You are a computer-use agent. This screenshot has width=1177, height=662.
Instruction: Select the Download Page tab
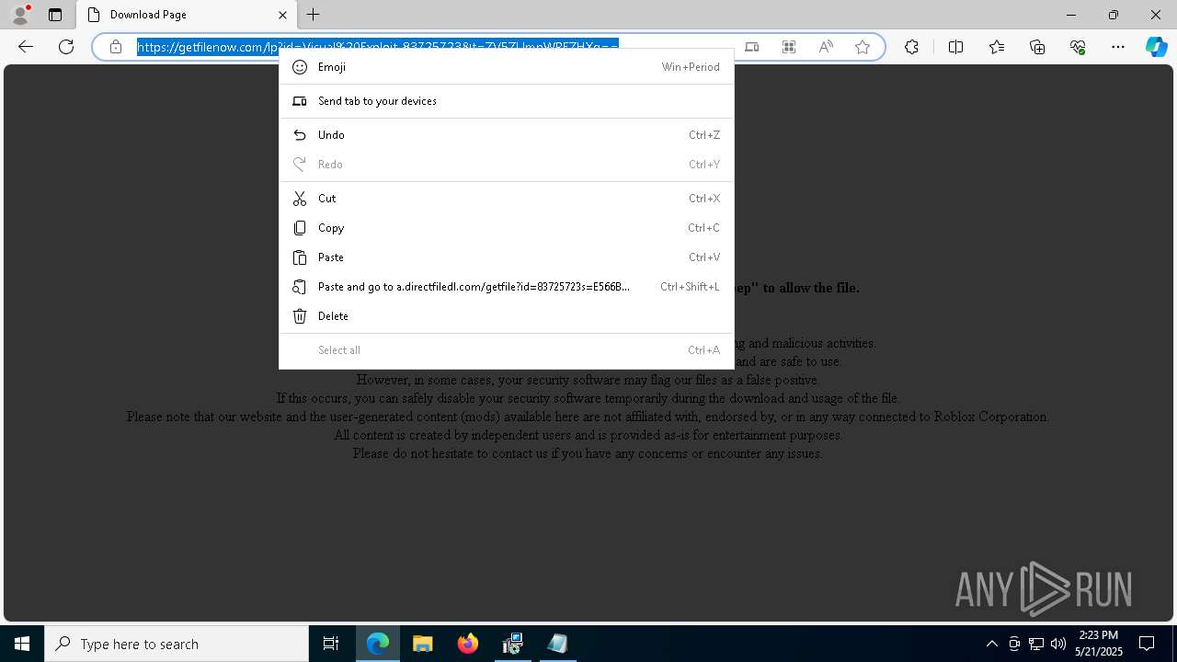(x=187, y=15)
